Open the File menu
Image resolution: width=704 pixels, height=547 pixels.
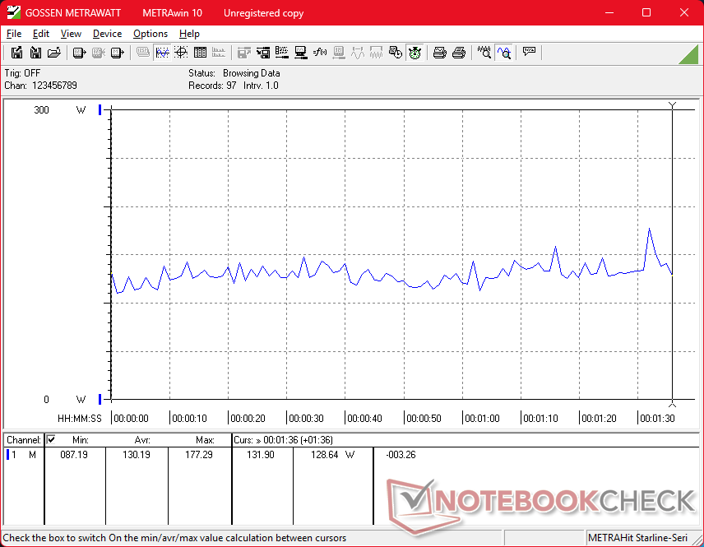click(x=14, y=34)
